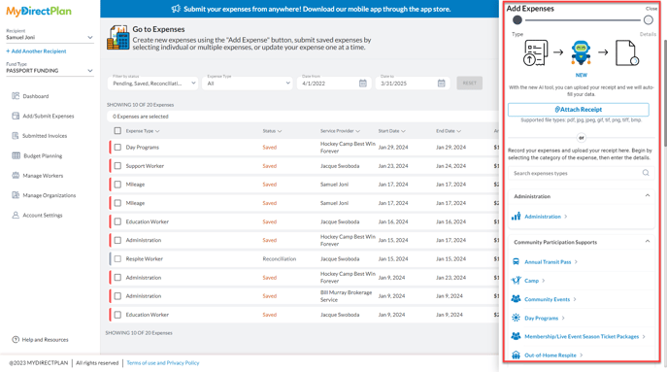Open the Date to calendar icon
Image resolution: width=667 pixels, height=372 pixels.
(441, 83)
